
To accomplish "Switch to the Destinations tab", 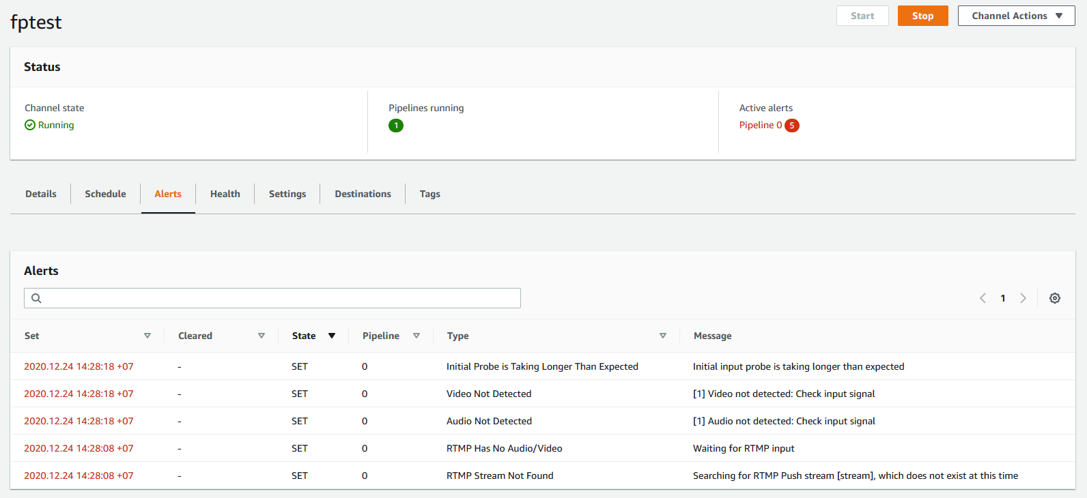I will tap(363, 194).
